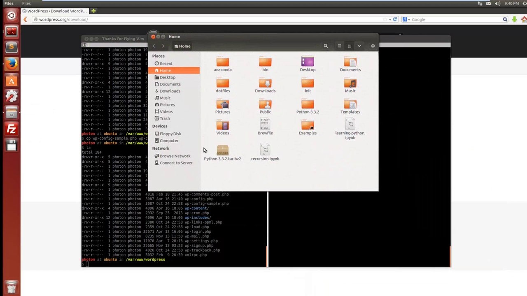Switch Files to icon grid view
This screenshot has width=527, height=296.
pos(350,46)
